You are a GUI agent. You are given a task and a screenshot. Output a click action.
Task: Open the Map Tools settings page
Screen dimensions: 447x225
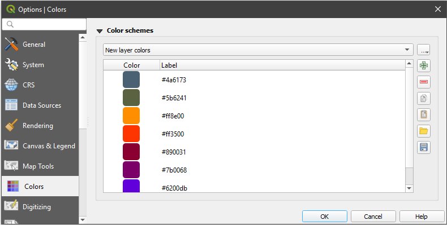pyautogui.click(x=40, y=166)
